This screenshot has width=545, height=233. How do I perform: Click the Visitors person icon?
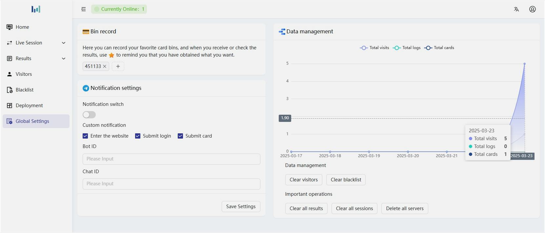click(x=10, y=74)
